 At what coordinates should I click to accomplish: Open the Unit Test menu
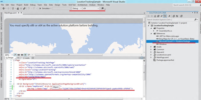[x=72, y=5]
